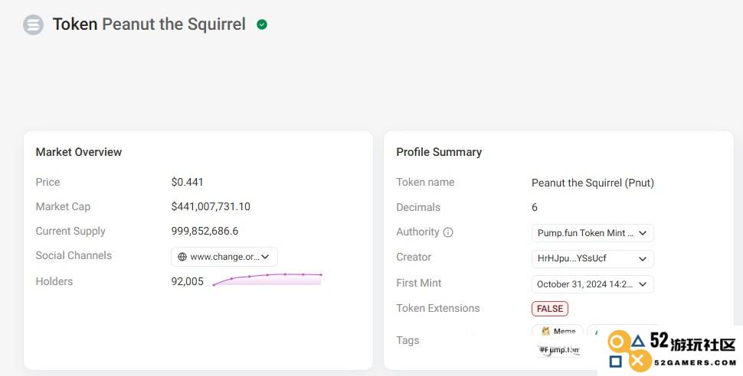Open the October 31, 2024 First Mint dropdown

[x=592, y=284]
